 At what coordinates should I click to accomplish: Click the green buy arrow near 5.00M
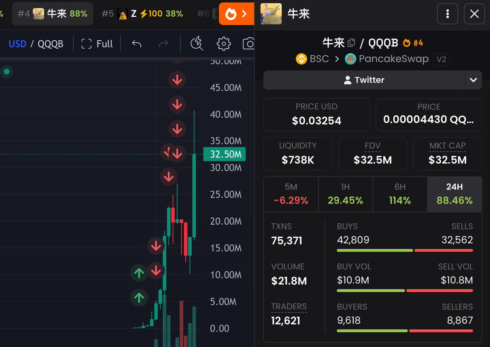click(x=139, y=298)
